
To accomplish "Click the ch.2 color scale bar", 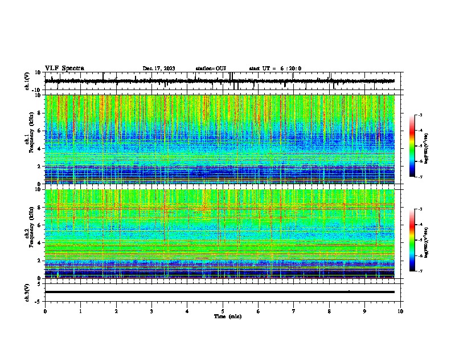I will [412, 240].
